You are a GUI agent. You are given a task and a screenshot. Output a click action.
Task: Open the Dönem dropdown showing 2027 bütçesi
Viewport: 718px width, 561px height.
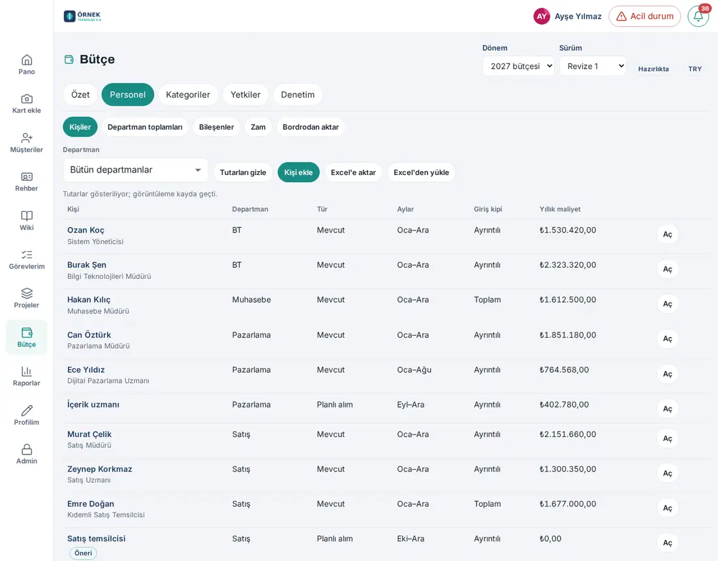[518, 66]
